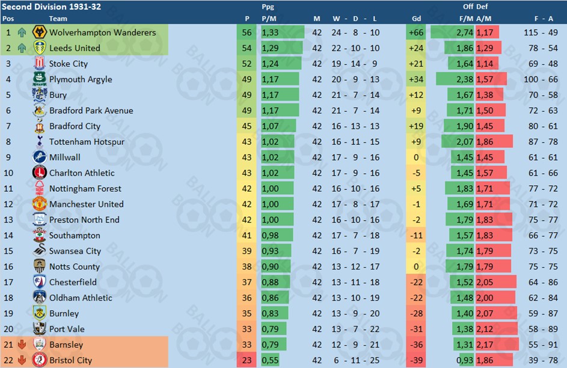Click Bristol City's red 23 points cell
Screen dimensions: 567x368
[x=247, y=360]
